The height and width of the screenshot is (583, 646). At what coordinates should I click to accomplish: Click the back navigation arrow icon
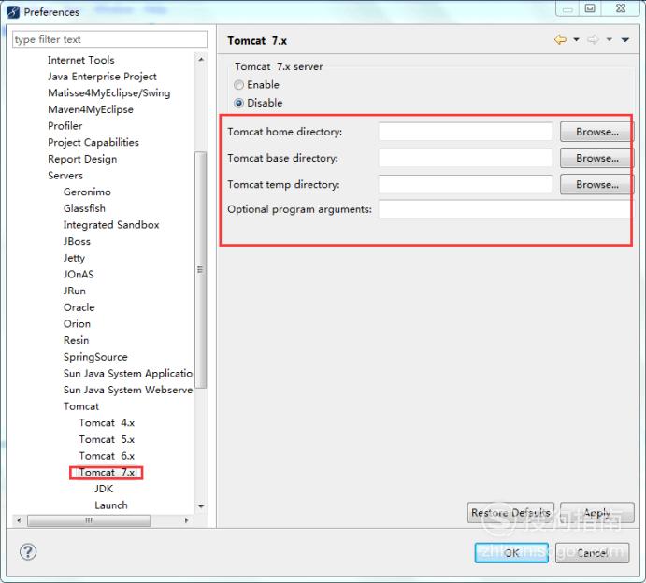tap(560, 40)
